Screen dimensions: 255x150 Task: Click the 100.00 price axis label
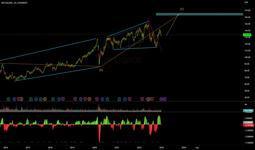(x=247, y=57)
